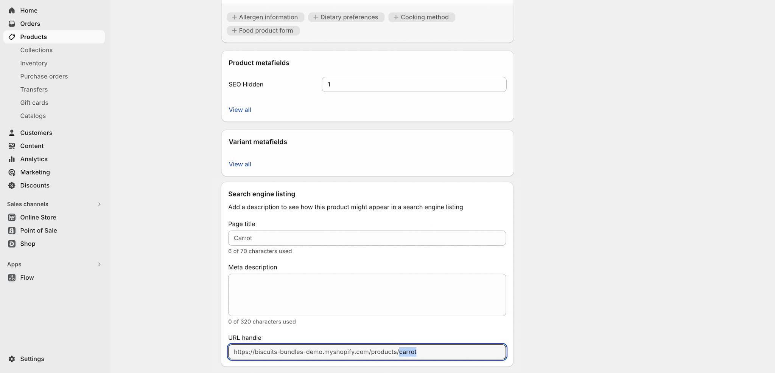This screenshot has height=373, width=775.
Task: Open Orders via its inbox icon
Action: (x=12, y=24)
